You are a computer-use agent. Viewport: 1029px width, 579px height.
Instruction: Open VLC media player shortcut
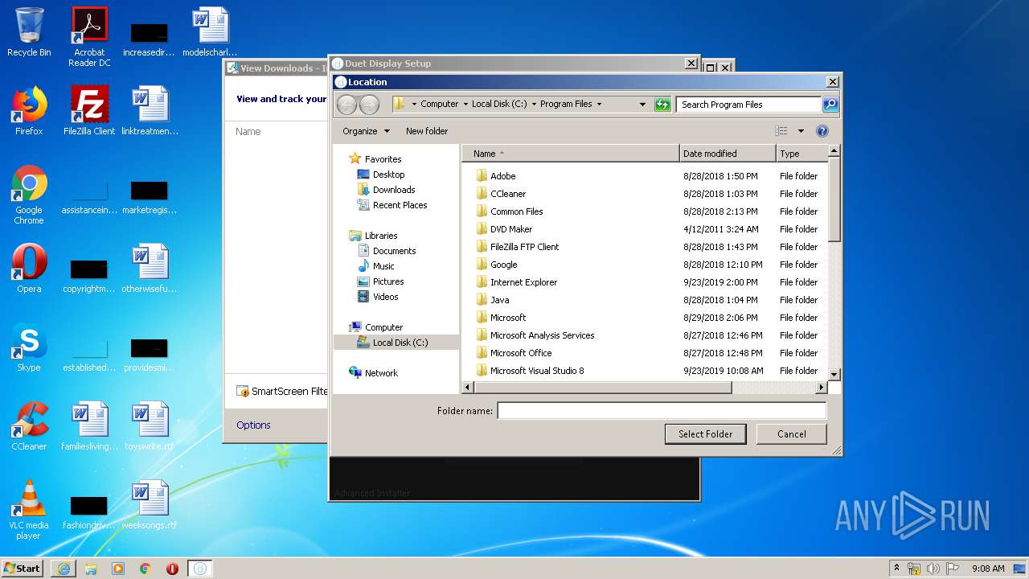[29, 510]
